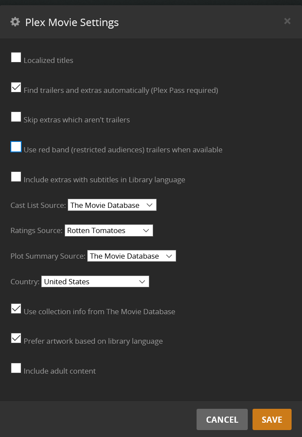Uncheck Find trailers and extras automatically
This screenshot has height=437, width=302.
click(16, 87)
